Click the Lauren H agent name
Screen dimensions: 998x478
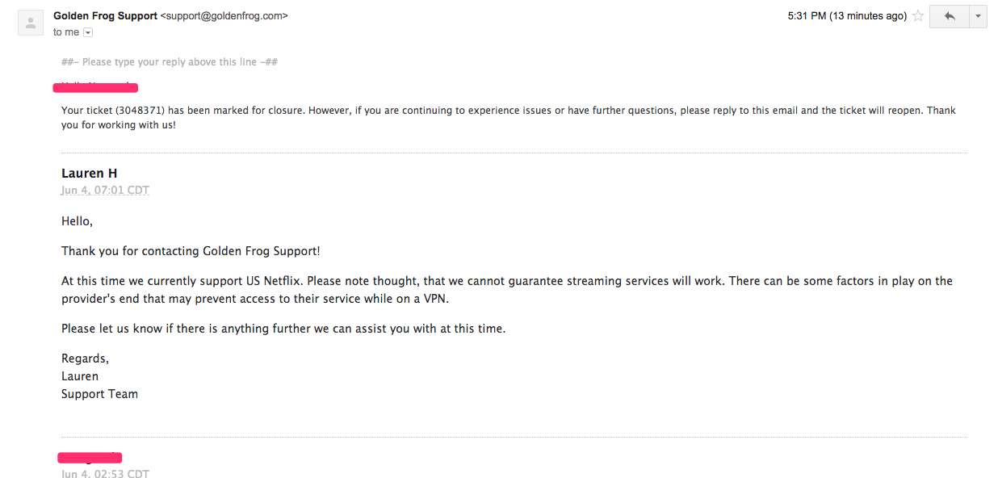[90, 173]
